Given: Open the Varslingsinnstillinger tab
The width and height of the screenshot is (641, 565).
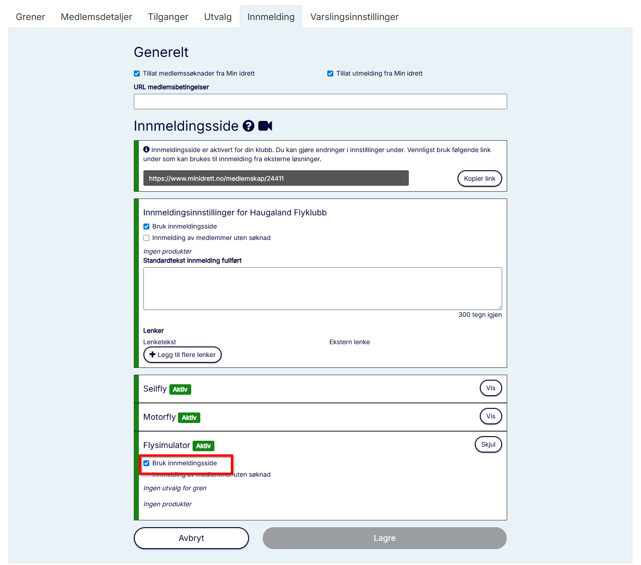Looking at the screenshot, I should [x=354, y=17].
